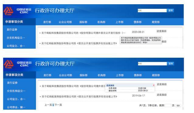The height and width of the screenshot is (113, 194).
Task: Open the 红蚂蚁装饰 application entry in the top screenshot
Action: [x=79, y=43]
